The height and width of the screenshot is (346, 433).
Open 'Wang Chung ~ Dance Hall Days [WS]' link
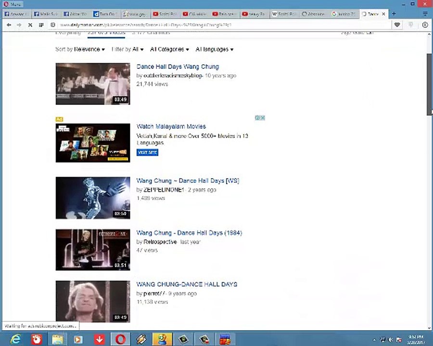188,181
